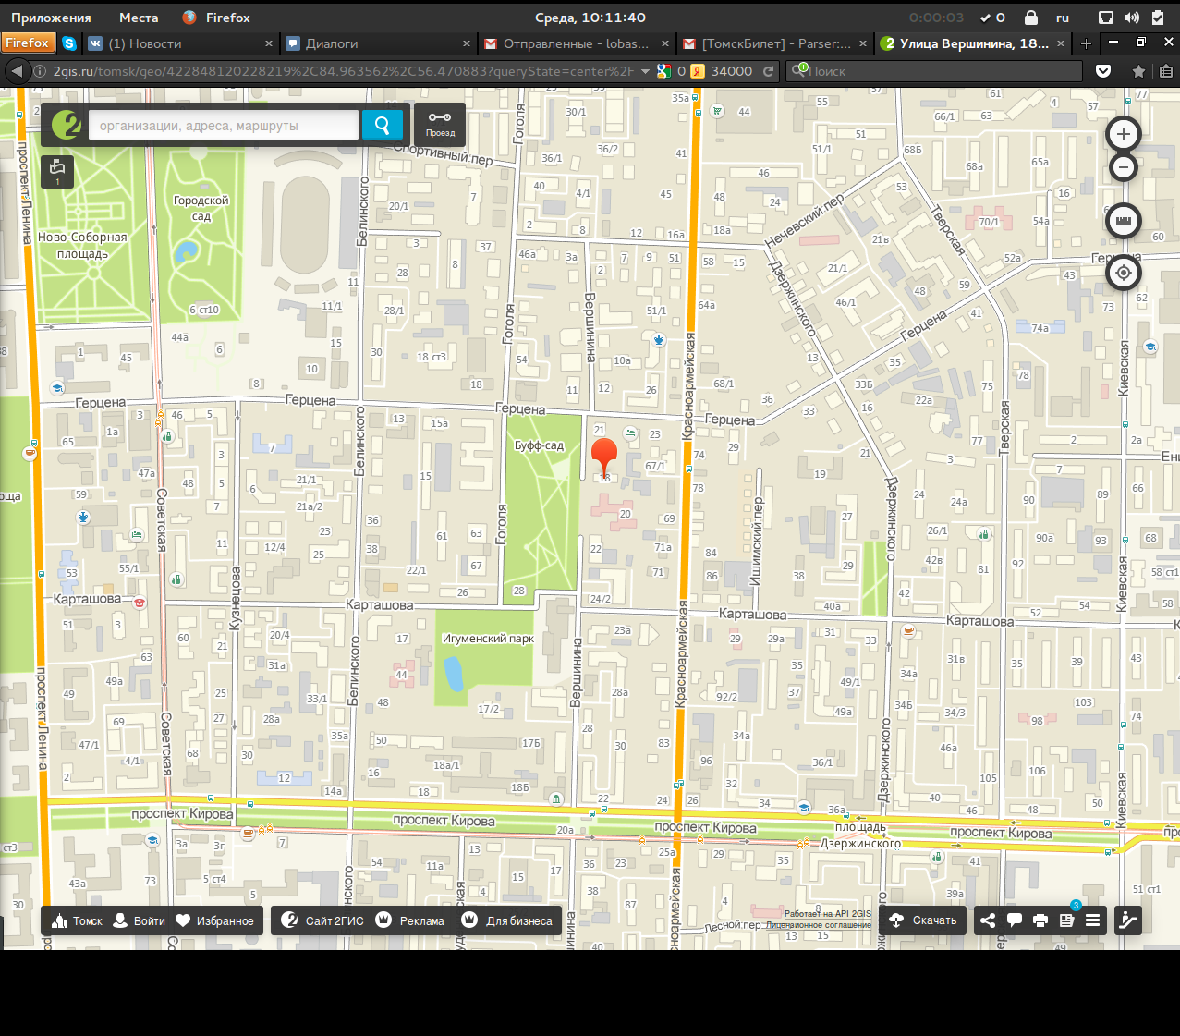This screenshot has width=1180, height=1036.
Task: Click the Буфф-сад park label
Action: [539, 445]
